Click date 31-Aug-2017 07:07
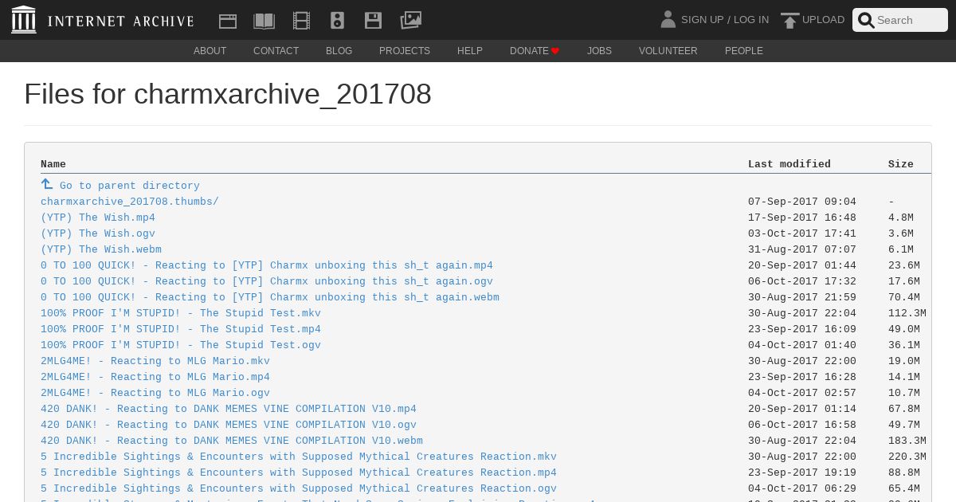The image size is (956, 502). coord(802,249)
